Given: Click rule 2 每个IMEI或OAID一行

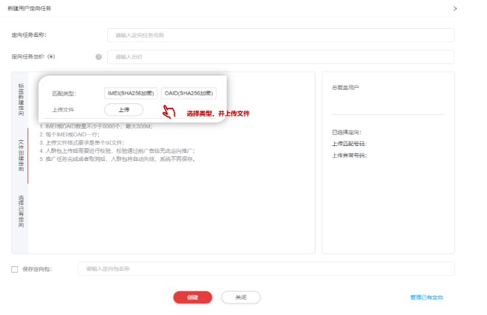Looking at the screenshot, I should 69,134.
